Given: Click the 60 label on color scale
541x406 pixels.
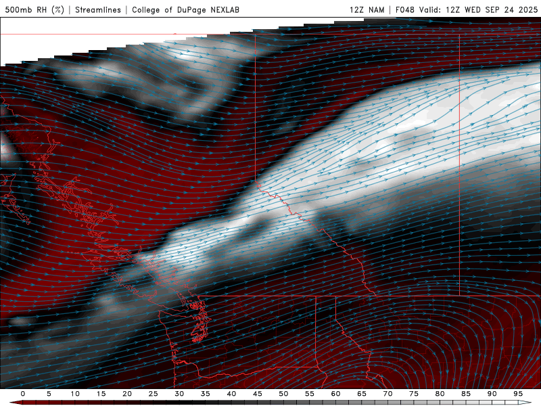Looking at the screenshot, I should coord(335,394).
